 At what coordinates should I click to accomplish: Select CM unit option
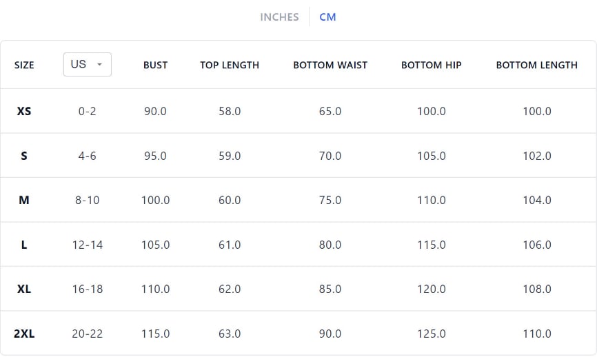(x=327, y=17)
